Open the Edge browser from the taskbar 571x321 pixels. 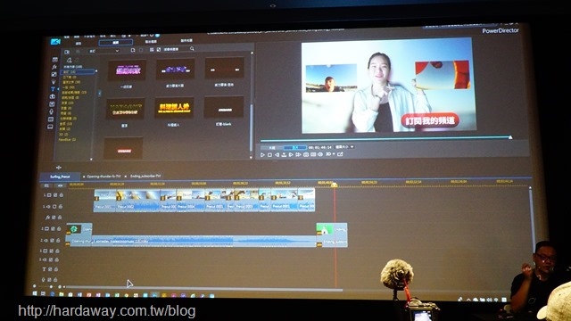tap(53, 293)
